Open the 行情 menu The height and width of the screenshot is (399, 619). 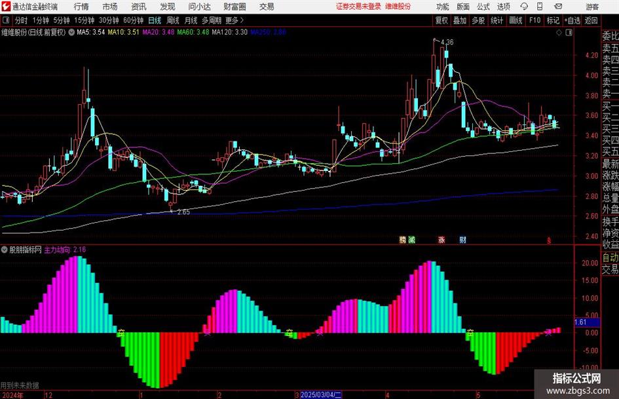[x=81, y=7]
